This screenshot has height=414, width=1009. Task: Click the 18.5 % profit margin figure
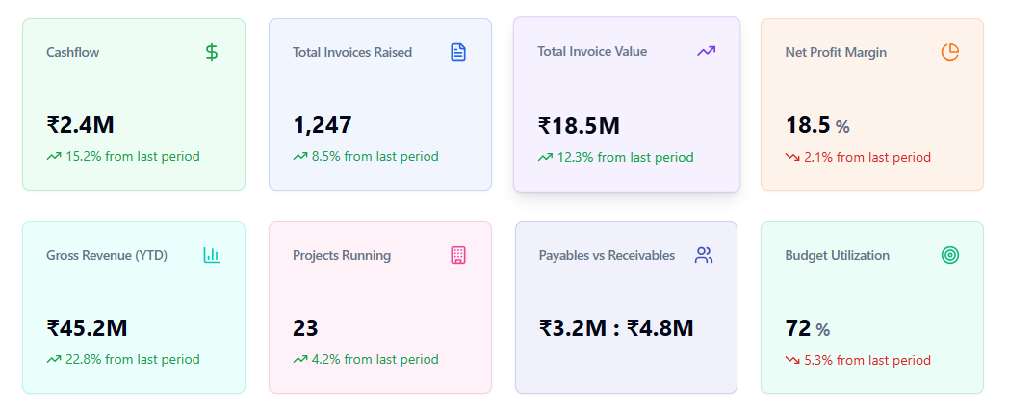tap(817, 125)
